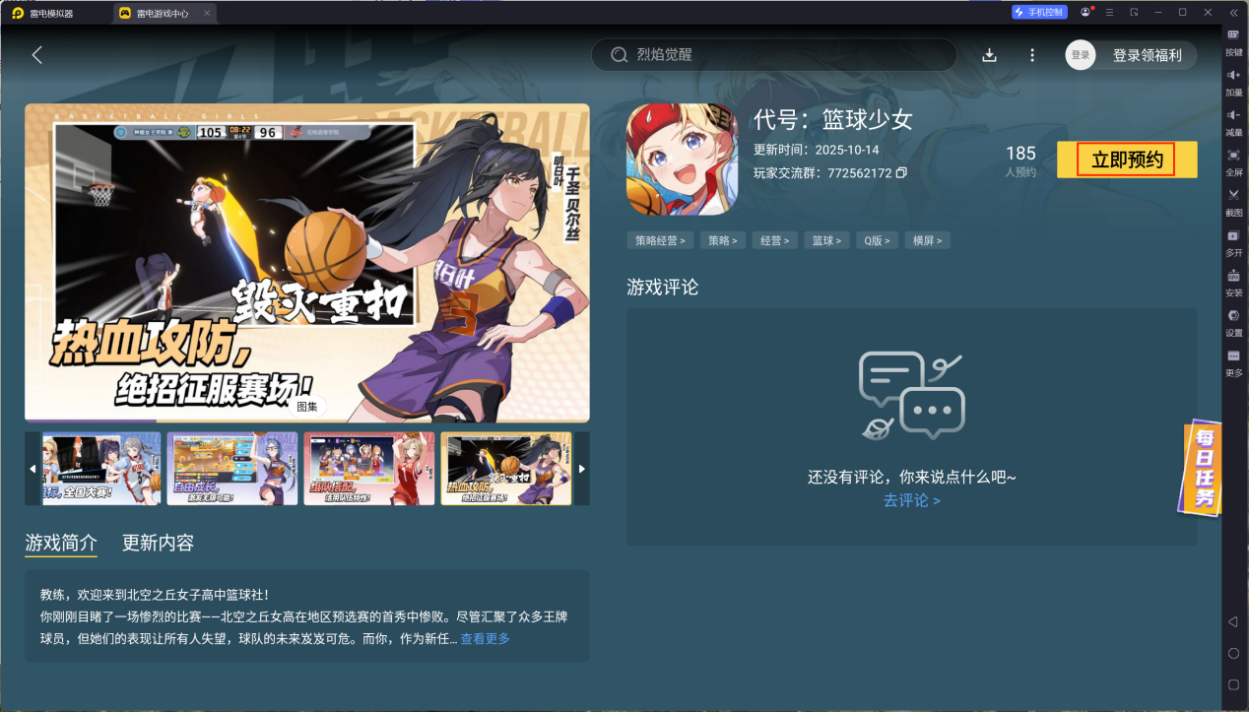The height and width of the screenshot is (712, 1249).
Task: Click the 立即预约 reserve button
Action: pos(1127,160)
